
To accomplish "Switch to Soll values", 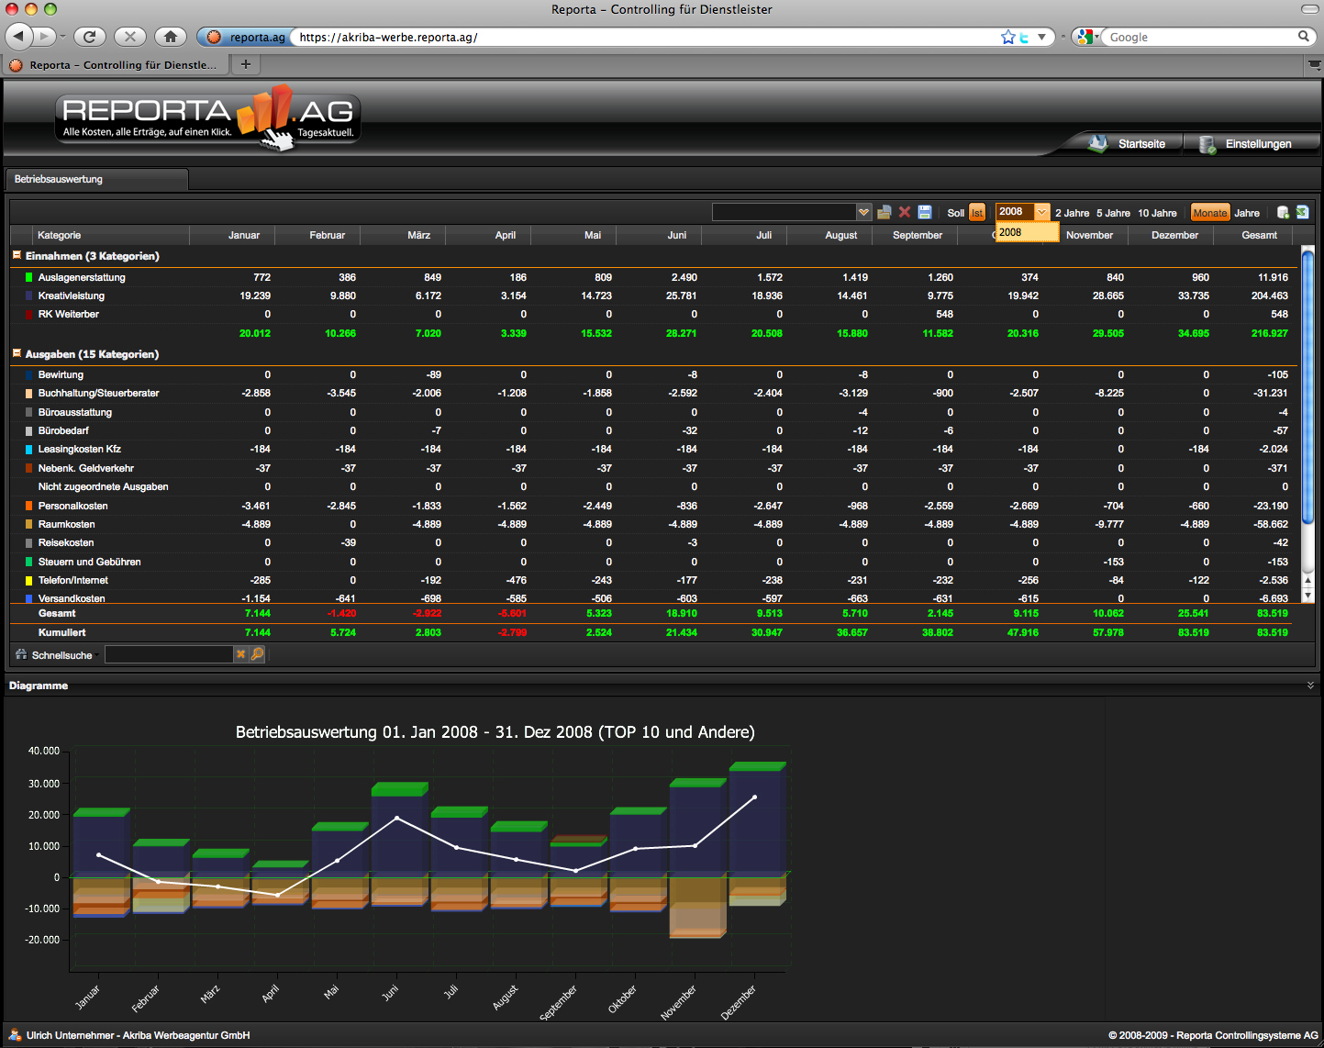I will pos(955,213).
